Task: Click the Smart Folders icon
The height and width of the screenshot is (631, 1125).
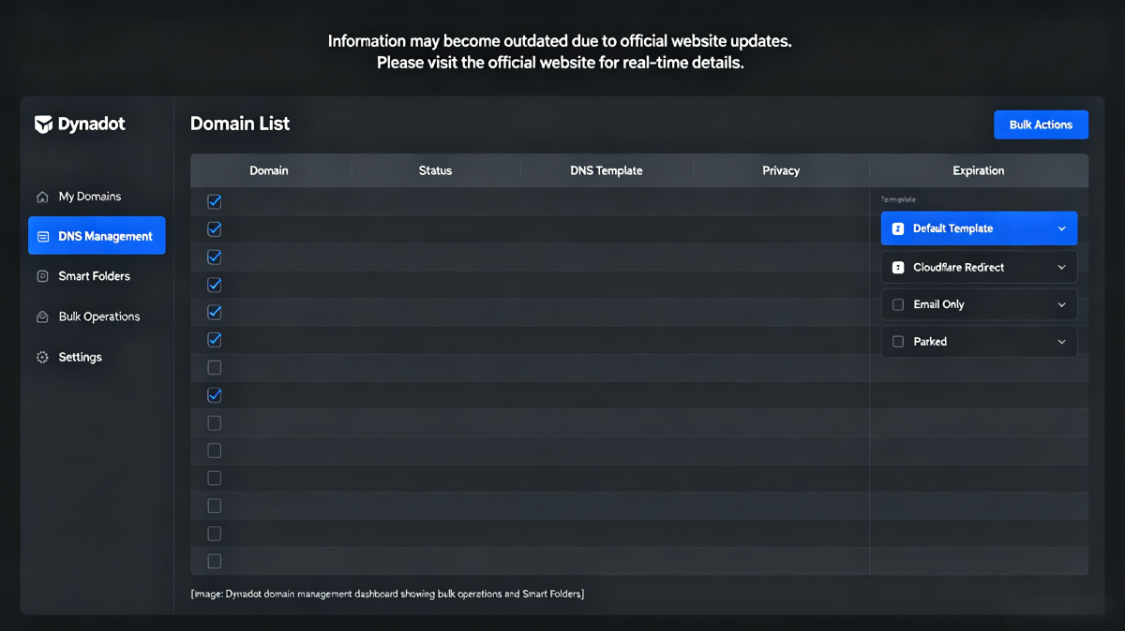Action: point(42,276)
